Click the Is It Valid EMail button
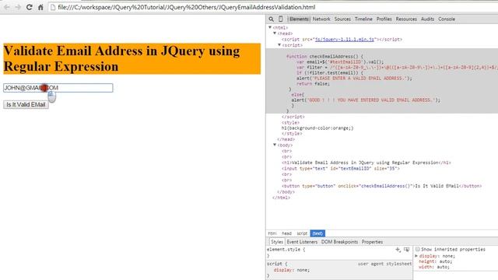The width and height of the screenshot is (498, 280). point(26,105)
